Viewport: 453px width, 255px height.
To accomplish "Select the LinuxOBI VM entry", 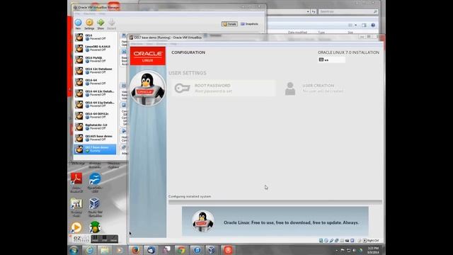I will [95, 48].
